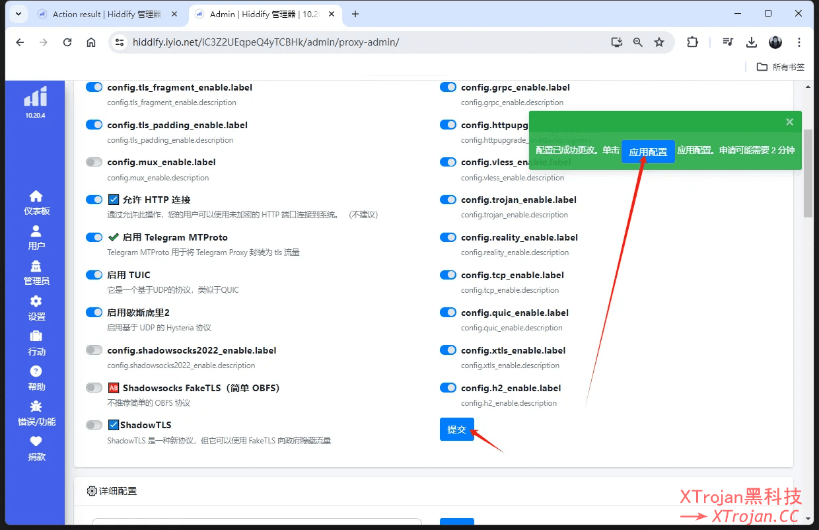The image size is (819, 530).
Task: Open a new browser tab
Action: 355,14
